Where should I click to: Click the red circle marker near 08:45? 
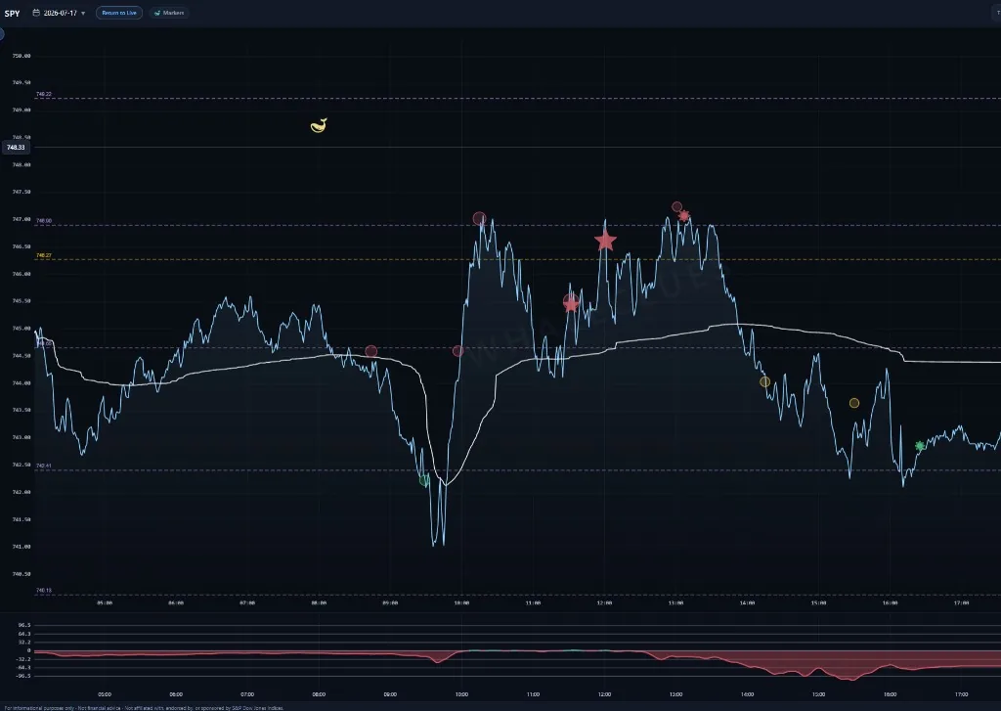coord(370,351)
